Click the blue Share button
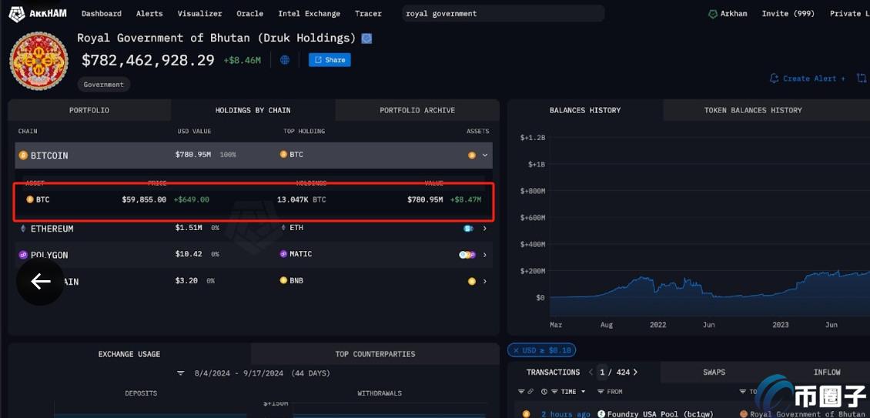 [330, 60]
